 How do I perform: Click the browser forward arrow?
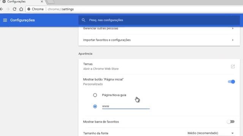(x=8, y=9)
